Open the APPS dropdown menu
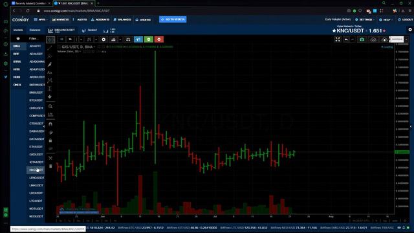 tap(41, 19)
